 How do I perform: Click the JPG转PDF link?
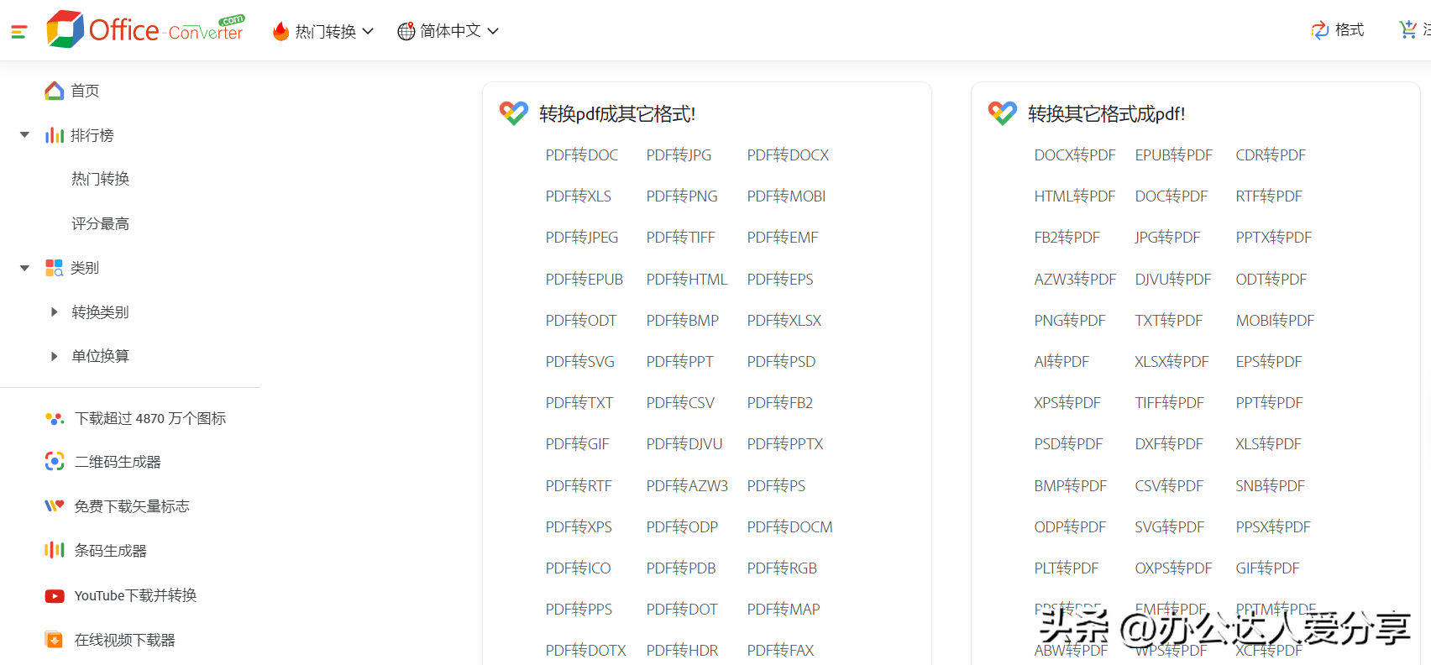[1166, 238]
